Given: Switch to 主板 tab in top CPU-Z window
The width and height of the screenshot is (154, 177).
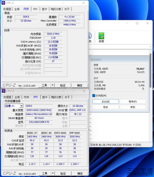Looking at the screenshot, I should point(17,9).
